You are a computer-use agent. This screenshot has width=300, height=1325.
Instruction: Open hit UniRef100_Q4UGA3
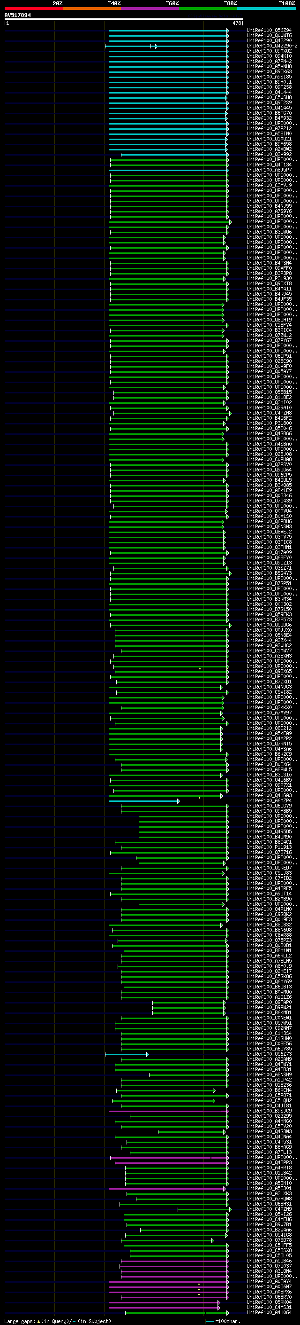click(269, 795)
